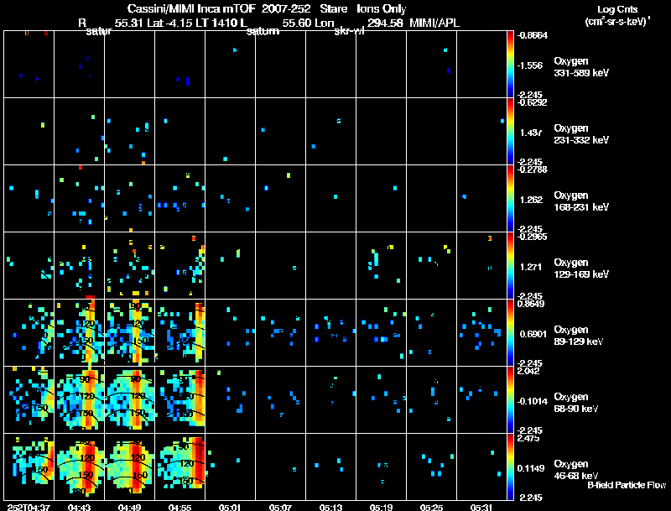Click the 'Oxygen 331-589 keV' row label
This screenshot has height=511, width=671.
click(x=581, y=67)
